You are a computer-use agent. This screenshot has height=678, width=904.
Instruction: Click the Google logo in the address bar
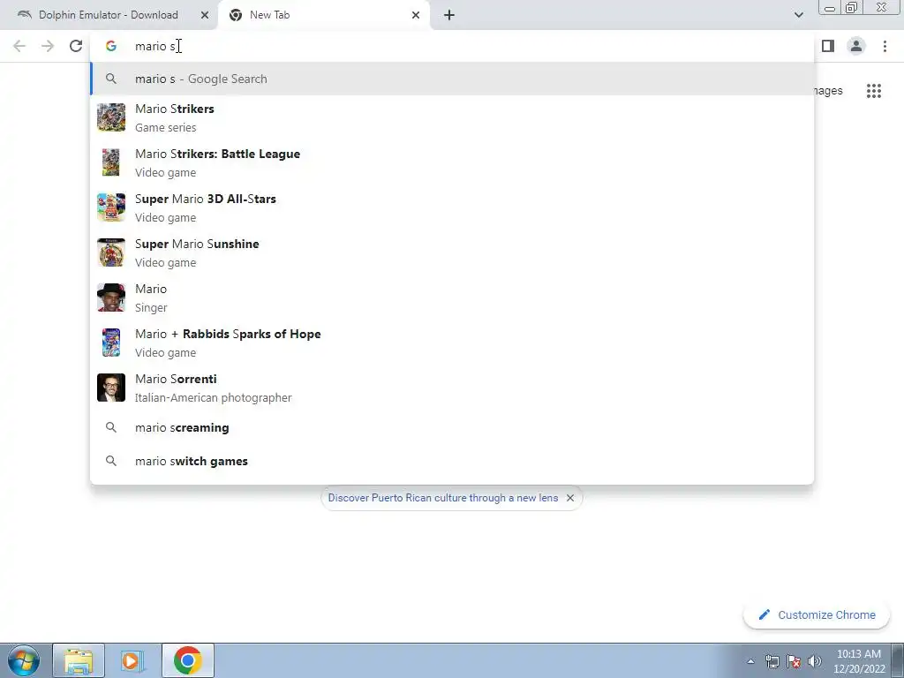(x=111, y=46)
